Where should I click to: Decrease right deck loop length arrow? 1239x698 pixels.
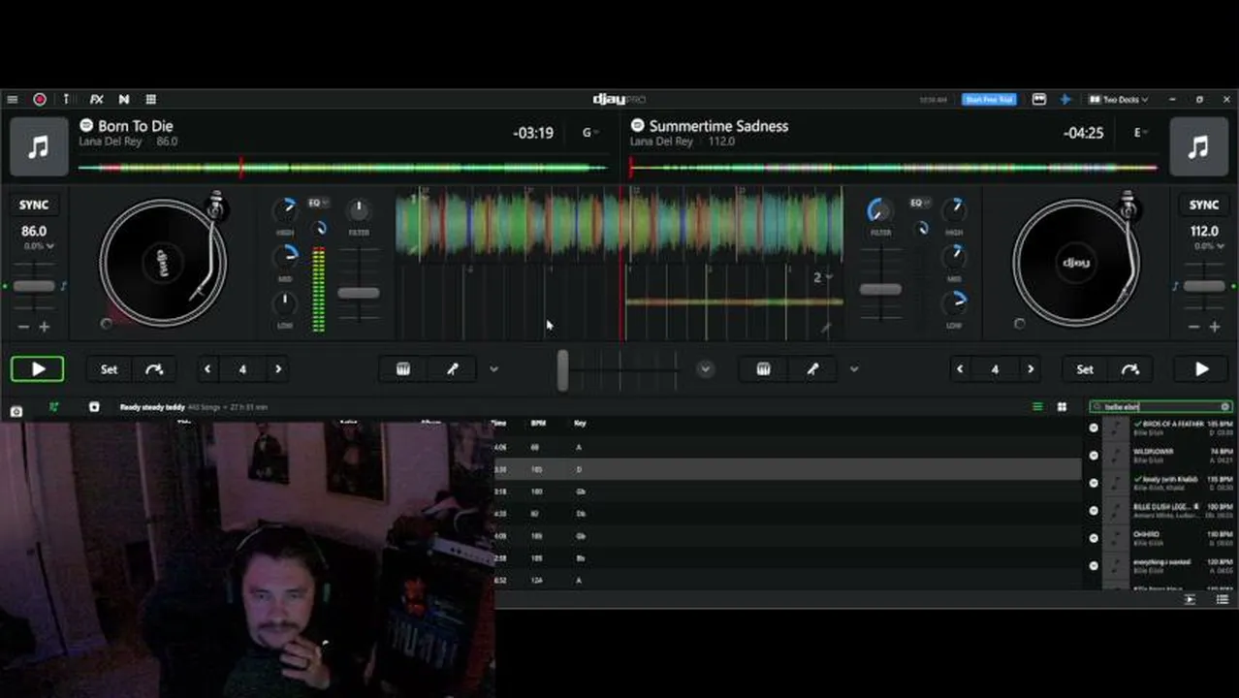click(960, 368)
